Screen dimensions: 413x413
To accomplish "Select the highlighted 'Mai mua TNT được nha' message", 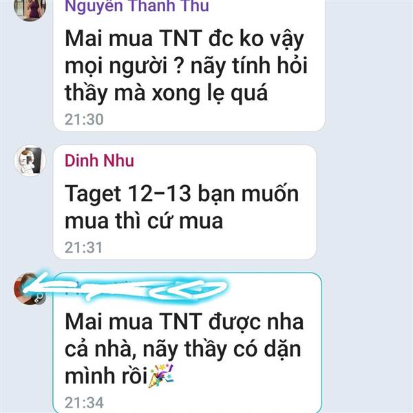I will pyautogui.click(x=187, y=343).
